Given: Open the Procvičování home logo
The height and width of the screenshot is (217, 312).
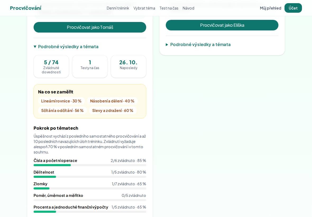Looking at the screenshot, I should (25, 8).
